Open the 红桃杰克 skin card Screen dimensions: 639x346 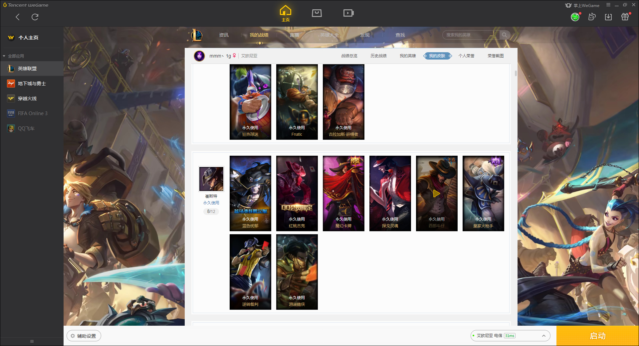[x=297, y=193]
